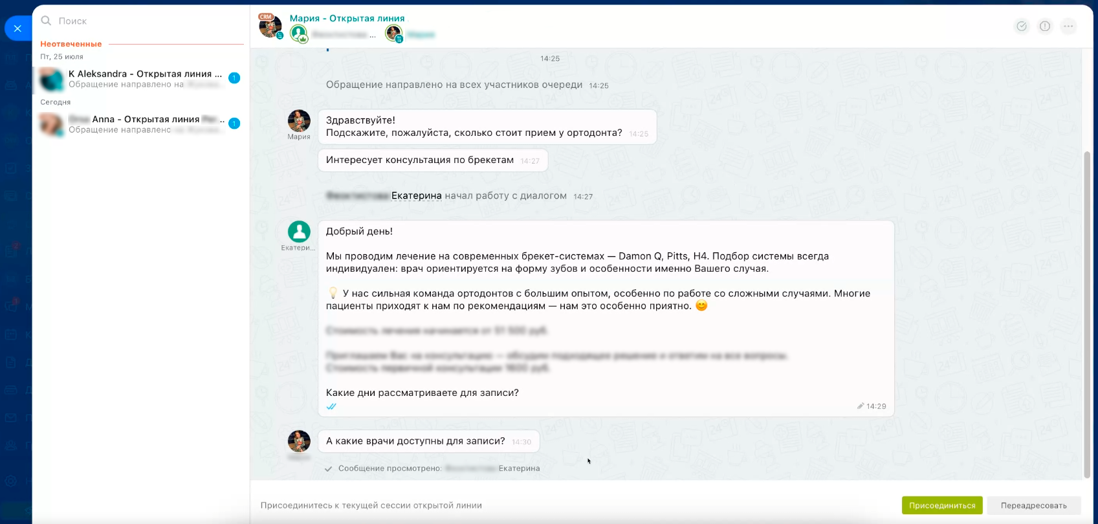Click the chat title Мария - Открытая линия
Viewport: 1098px width, 524px height.
[347, 18]
